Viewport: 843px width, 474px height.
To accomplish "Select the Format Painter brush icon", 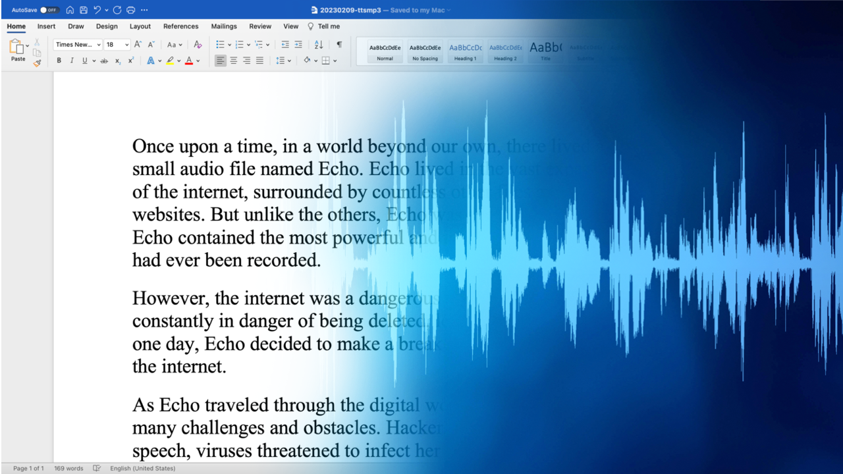I will click(x=37, y=63).
